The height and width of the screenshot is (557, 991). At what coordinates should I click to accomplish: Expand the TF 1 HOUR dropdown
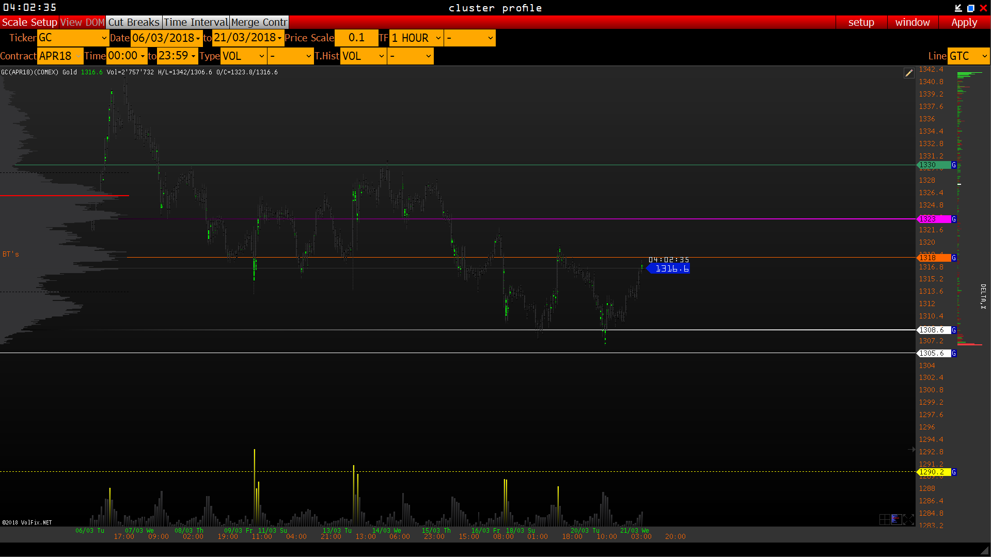[x=416, y=38]
